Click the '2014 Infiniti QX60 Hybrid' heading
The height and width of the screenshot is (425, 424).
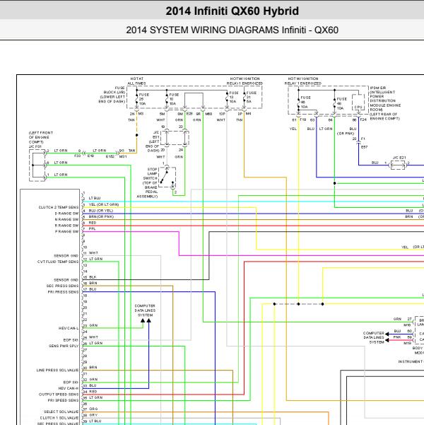pyautogui.click(x=232, y=11)
